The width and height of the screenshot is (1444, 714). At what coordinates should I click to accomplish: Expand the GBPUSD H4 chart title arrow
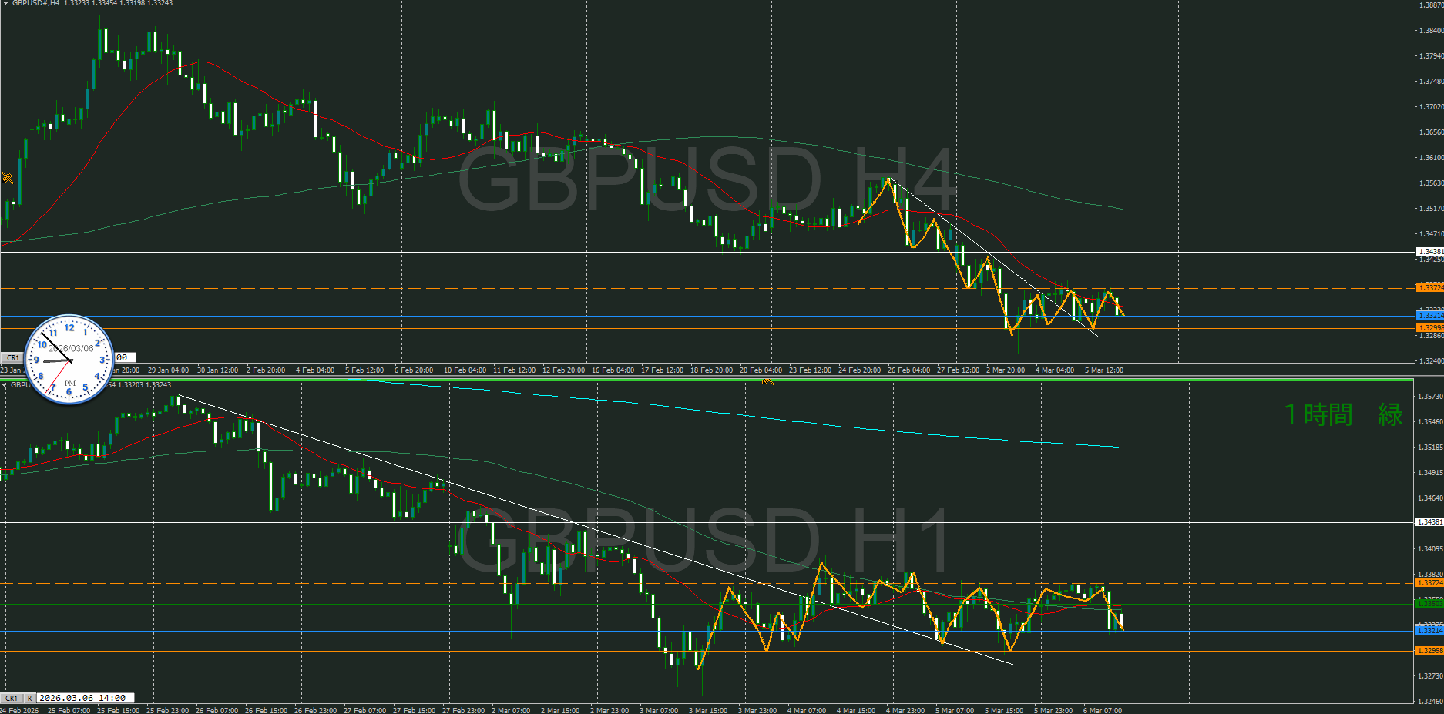click(5, 4)
